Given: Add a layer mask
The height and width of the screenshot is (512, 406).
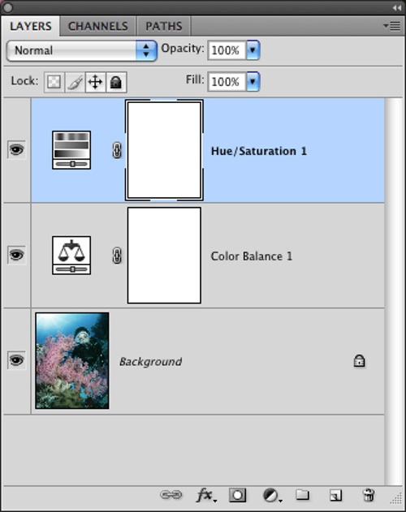Looking at the screenshot, I should pyautogui.click(x=238, y=495).
